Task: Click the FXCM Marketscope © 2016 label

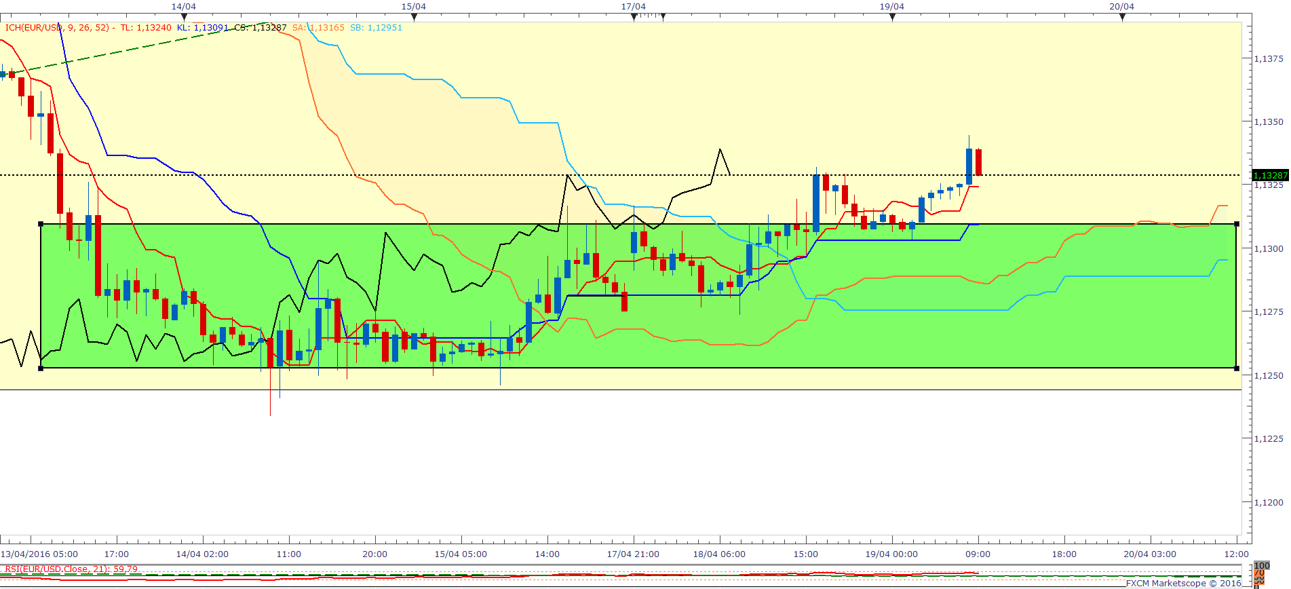Action: 1183,584
